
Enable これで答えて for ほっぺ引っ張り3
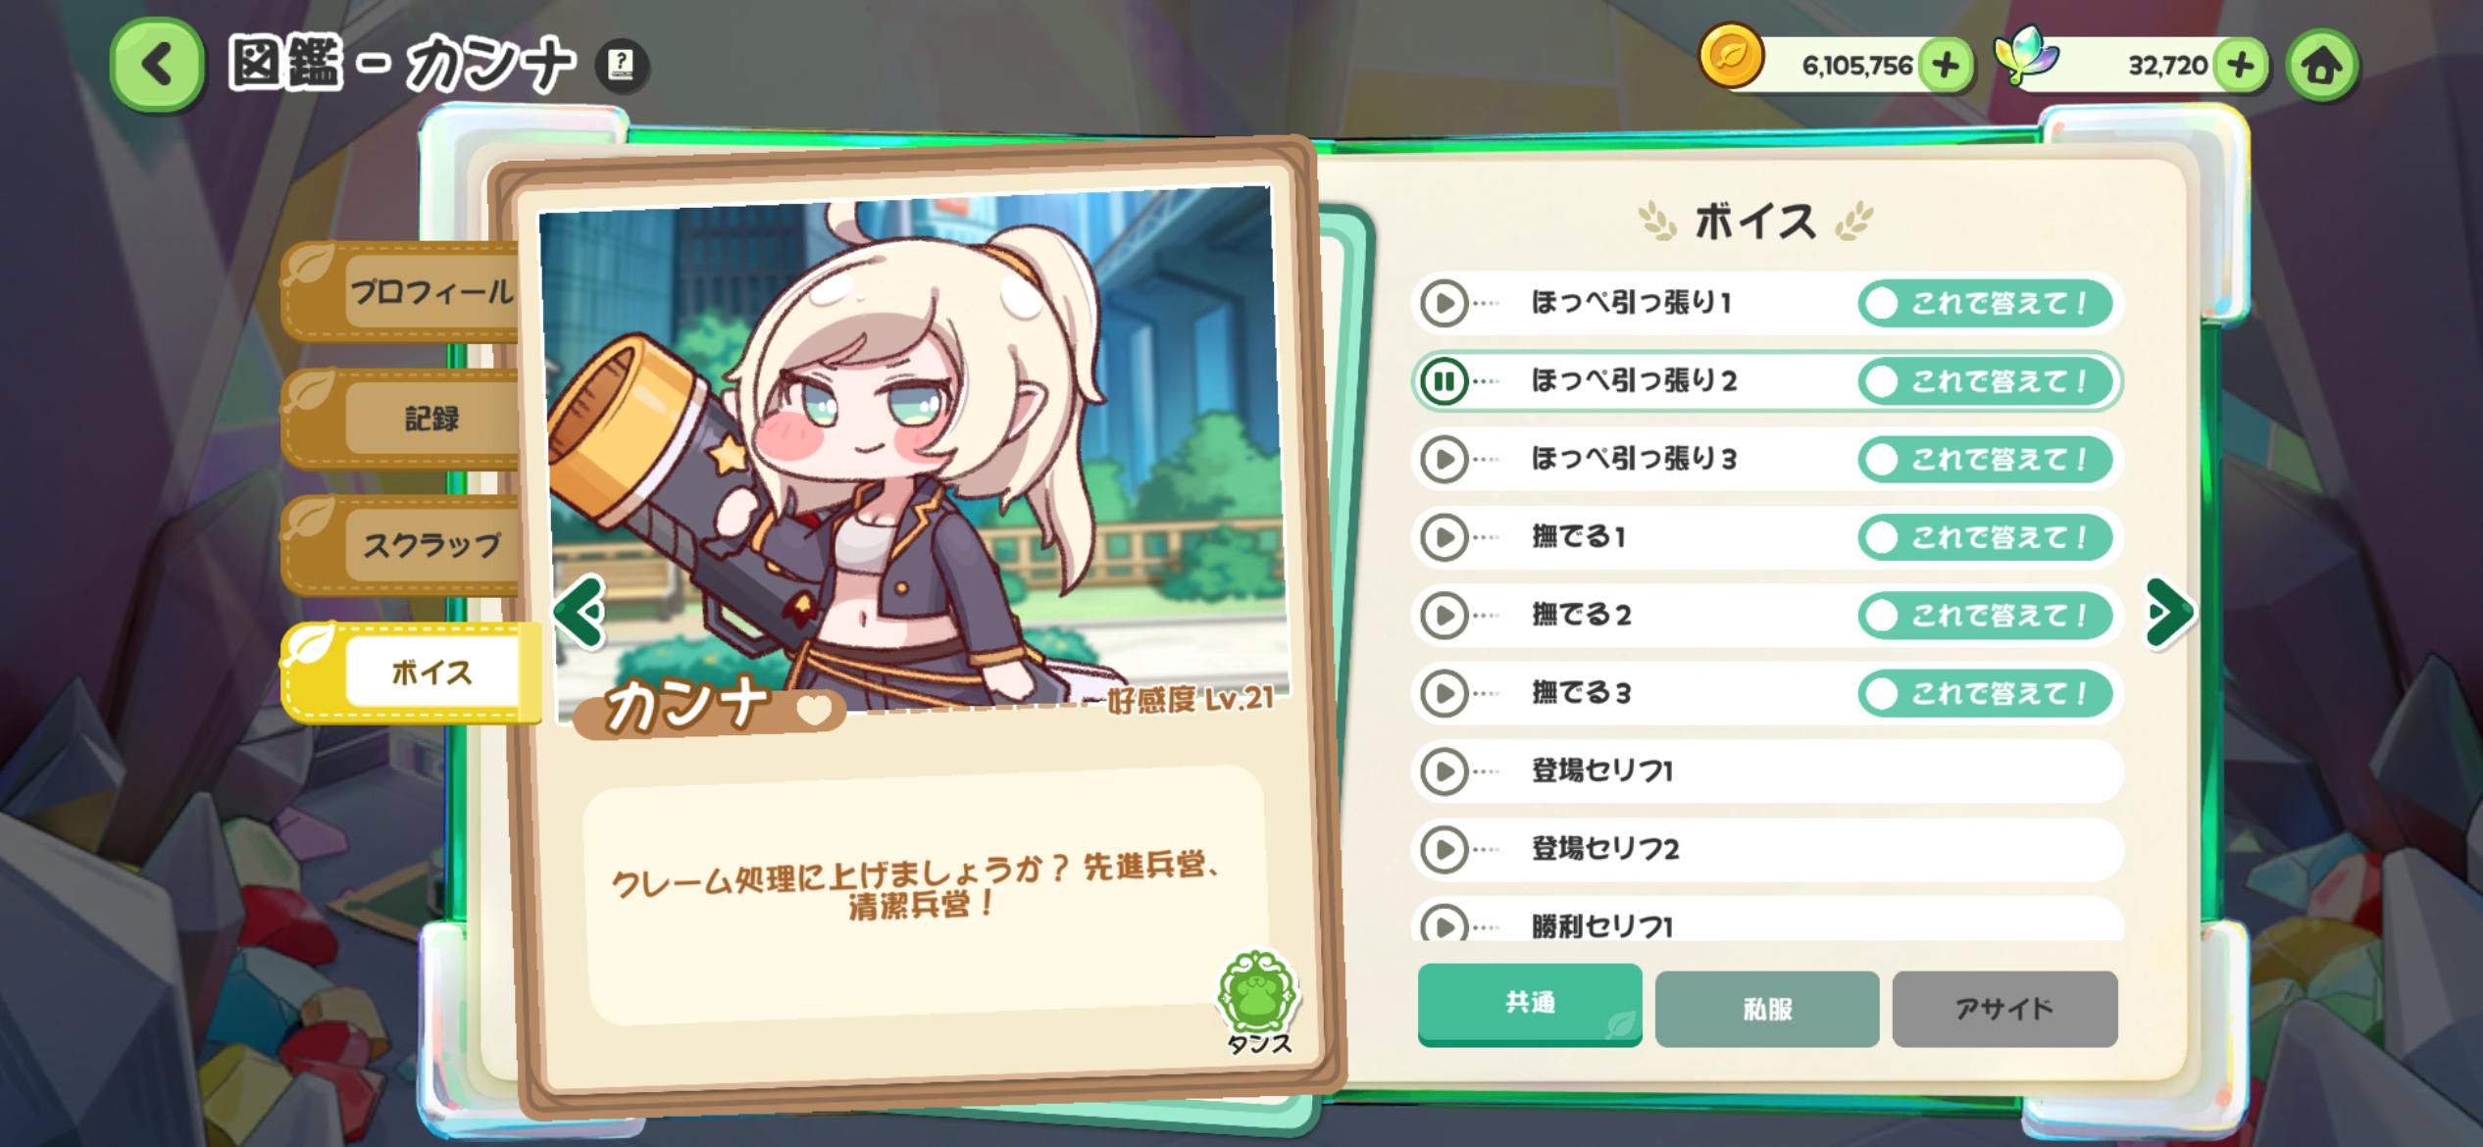click(1985, 459)
